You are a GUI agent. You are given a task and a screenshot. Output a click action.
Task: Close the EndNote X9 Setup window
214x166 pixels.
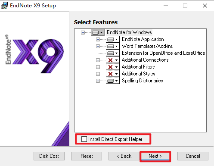(205, 6)
